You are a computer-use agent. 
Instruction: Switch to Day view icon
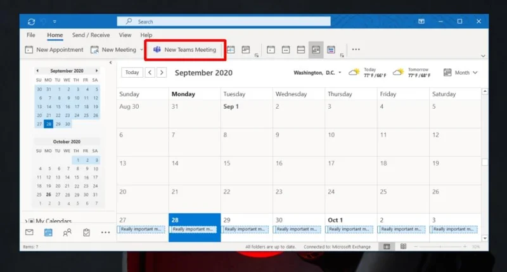click(x=271, y=50)
